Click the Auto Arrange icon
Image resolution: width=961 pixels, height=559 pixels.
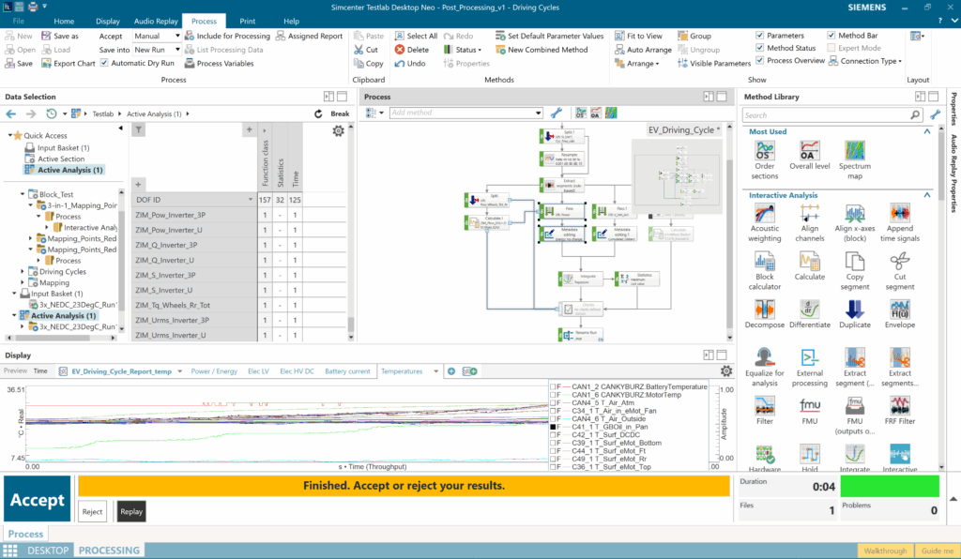[x=618, y=49]
